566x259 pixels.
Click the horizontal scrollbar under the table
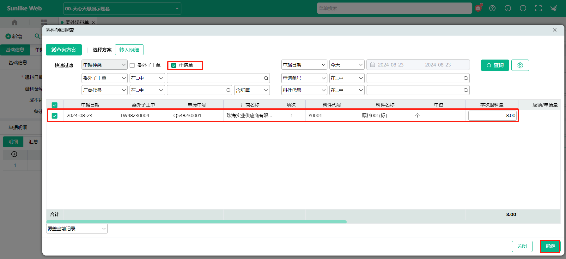(x=196, y=222)
